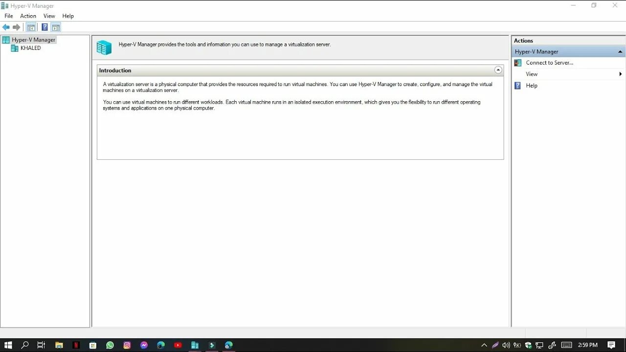The height and width of the screenshot is (352, 626).
Task: Open YouTube from the taskbar
Action: [178, 345]
